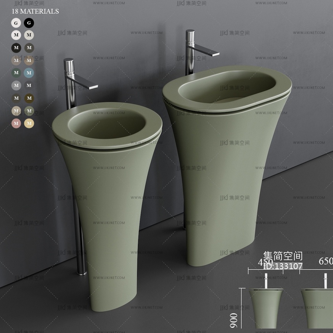333x333 pixels.
Task: Pick the cream yellow matte swatch
Action: [29, 123]
